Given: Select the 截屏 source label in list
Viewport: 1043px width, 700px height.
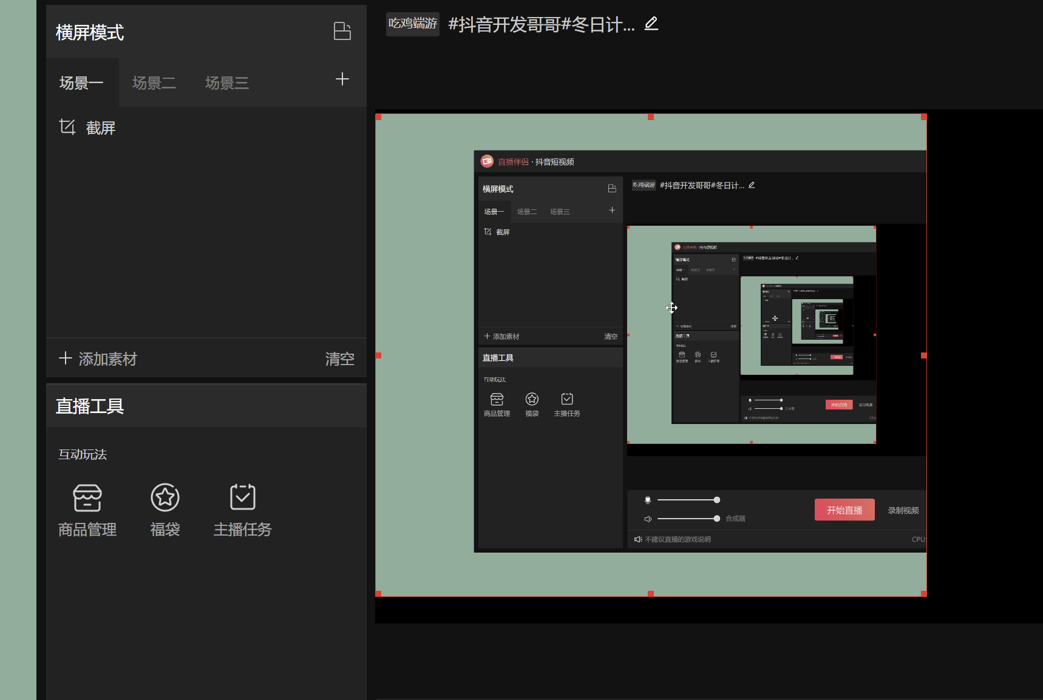Looking at the screenshot, I should 101,128.
